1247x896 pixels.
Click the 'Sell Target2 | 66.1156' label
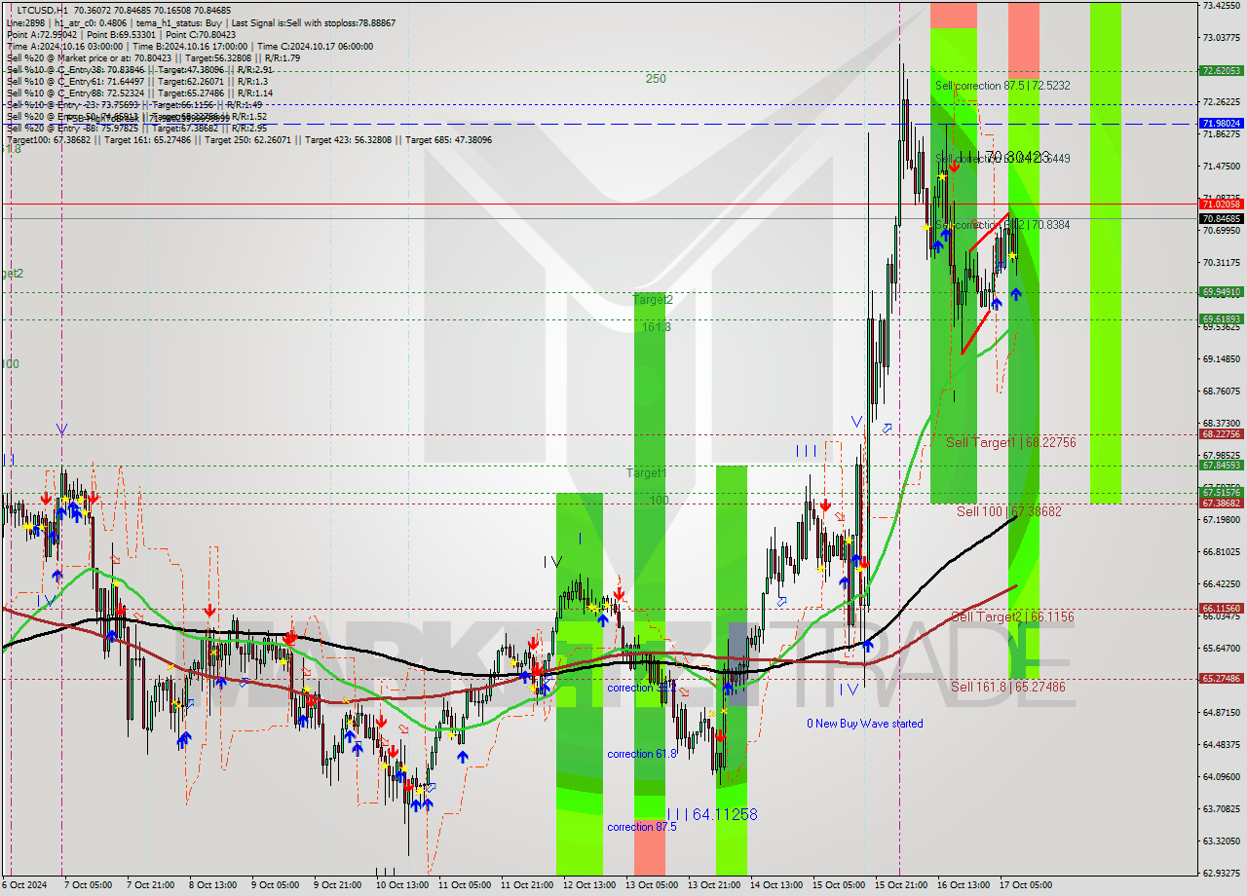(x=1012, y=616)
